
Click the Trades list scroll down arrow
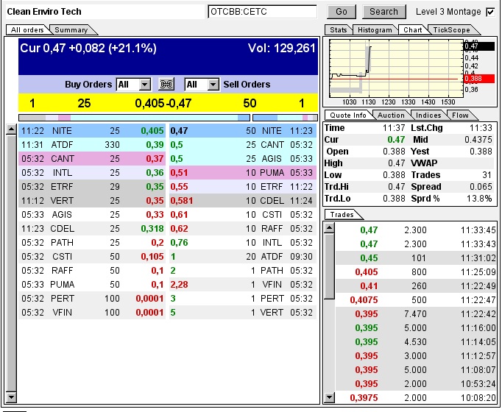click(x=328, y=397)
